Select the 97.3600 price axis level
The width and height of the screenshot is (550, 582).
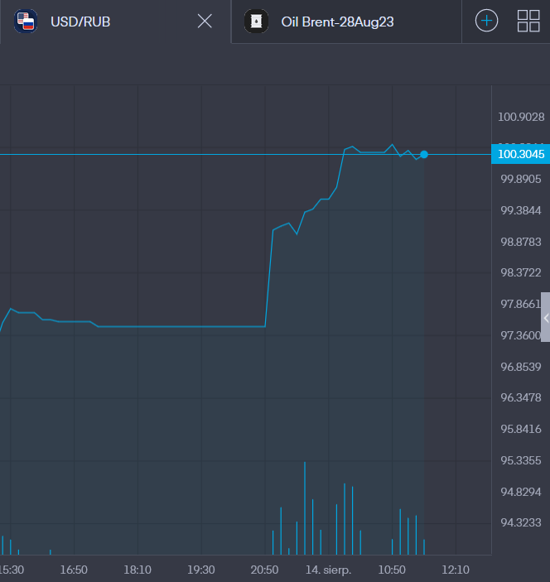(x=520, y=335)
